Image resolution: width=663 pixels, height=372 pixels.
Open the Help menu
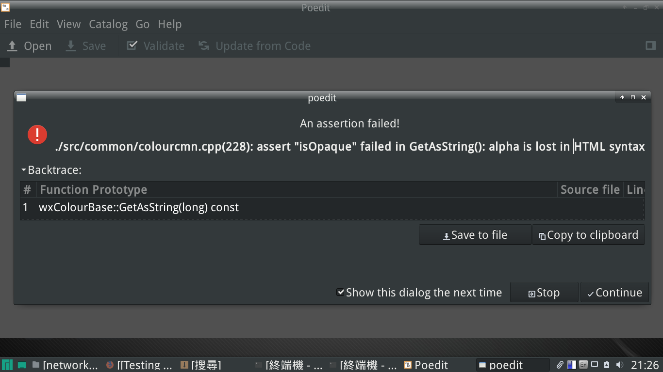[x=170, y=24]
